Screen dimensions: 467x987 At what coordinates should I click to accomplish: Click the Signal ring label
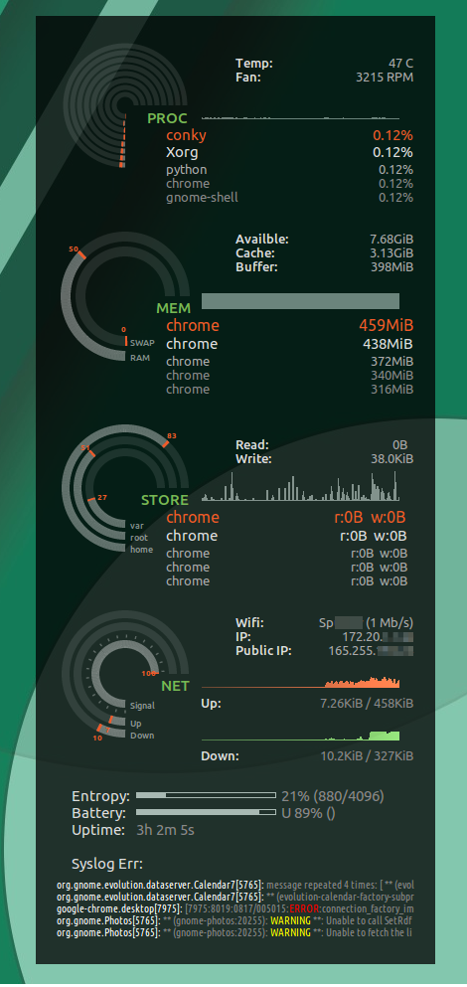[142, 707]
